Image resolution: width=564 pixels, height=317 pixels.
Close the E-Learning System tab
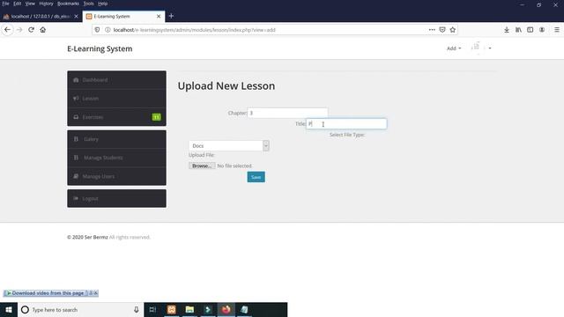point(159,16)
